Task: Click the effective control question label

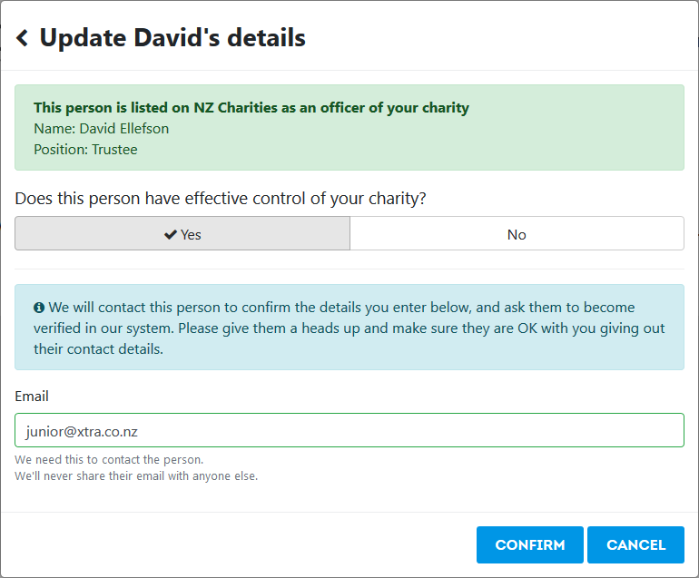Action: tap(221, 199)
